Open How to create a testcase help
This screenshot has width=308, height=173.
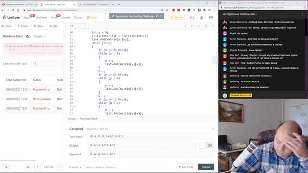(x=101, y=167)
